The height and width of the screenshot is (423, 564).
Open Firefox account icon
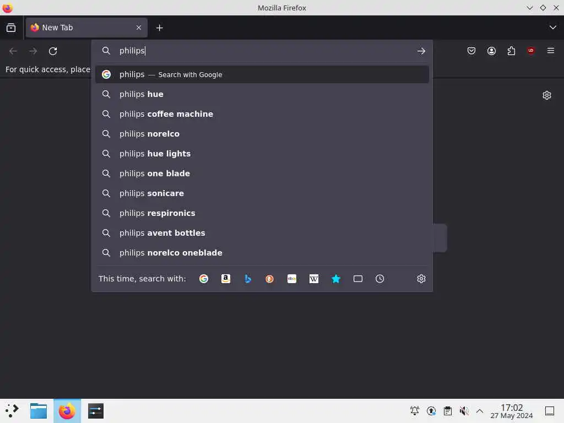[x=491, y=51]
